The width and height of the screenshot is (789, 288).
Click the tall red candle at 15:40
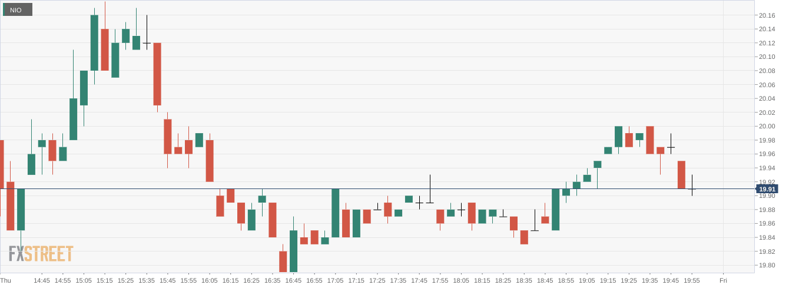coord(157,74)
